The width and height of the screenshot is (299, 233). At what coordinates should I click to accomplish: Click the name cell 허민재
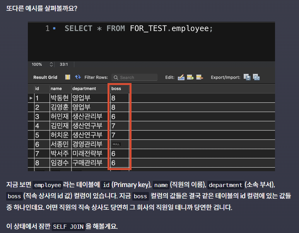coord(60,116)
